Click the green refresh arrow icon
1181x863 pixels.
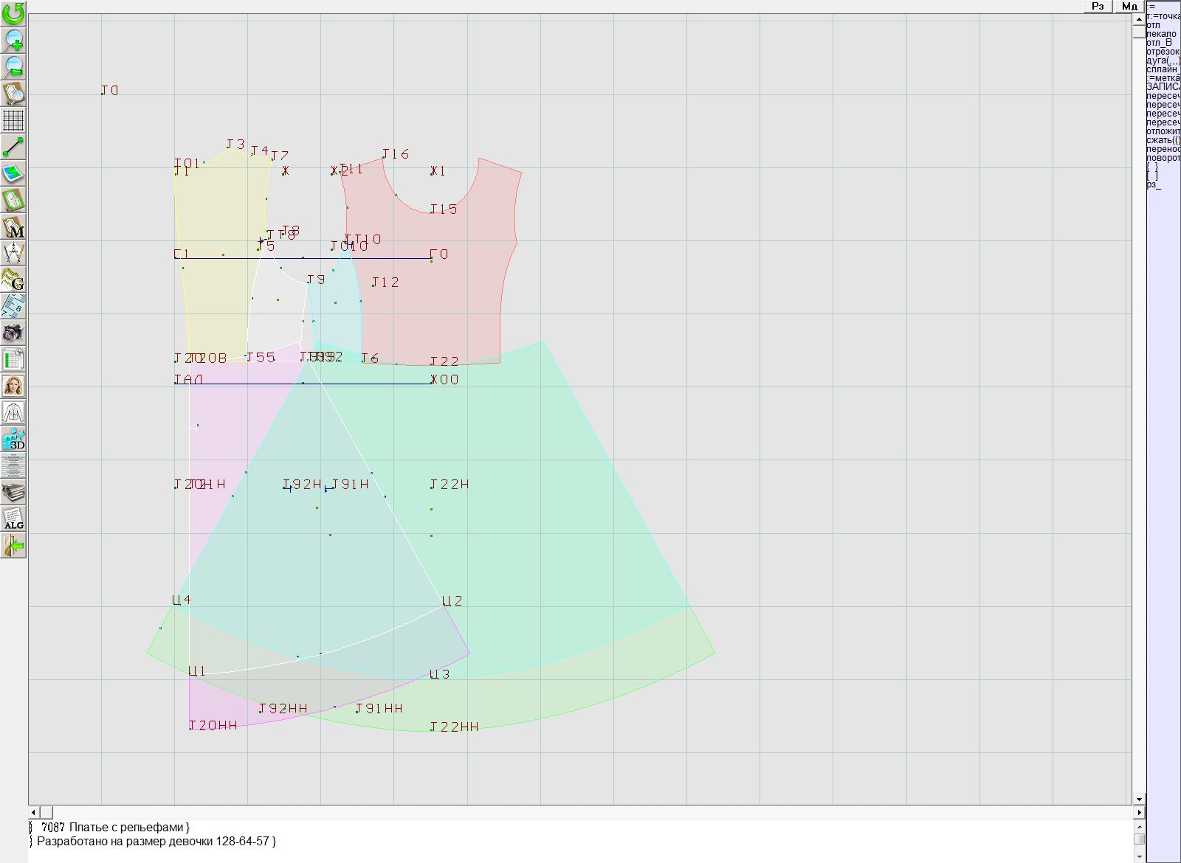[x=13, y=13]
